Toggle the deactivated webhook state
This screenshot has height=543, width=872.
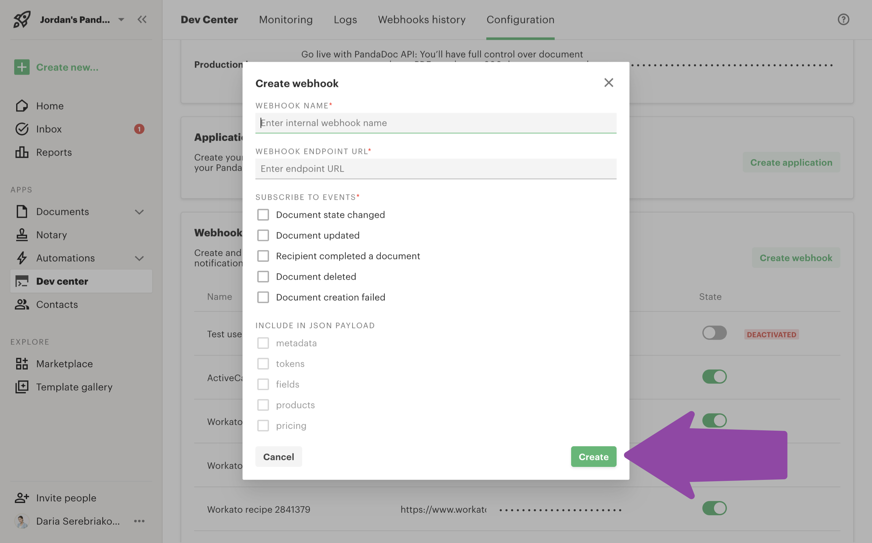tap(714, 332)
